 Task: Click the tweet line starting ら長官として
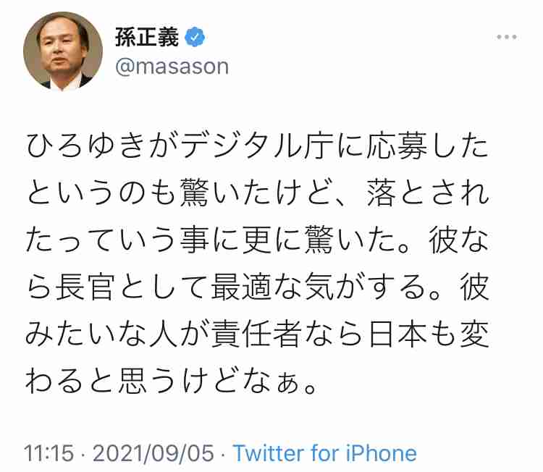point(258,287)
